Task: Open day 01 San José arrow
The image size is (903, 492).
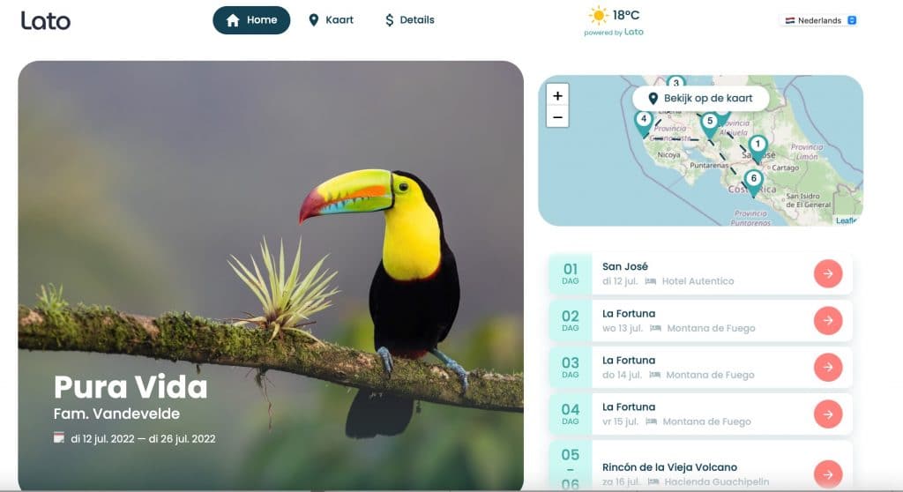Action: pyautogui.click(x=828, y=273)
